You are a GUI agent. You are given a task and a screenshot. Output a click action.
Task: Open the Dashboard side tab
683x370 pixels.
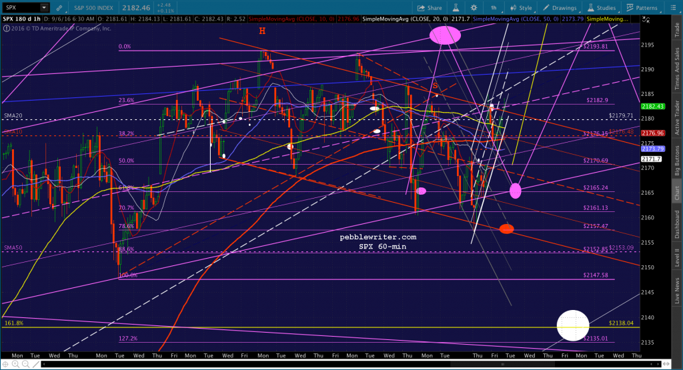click(x=677, y=224)
